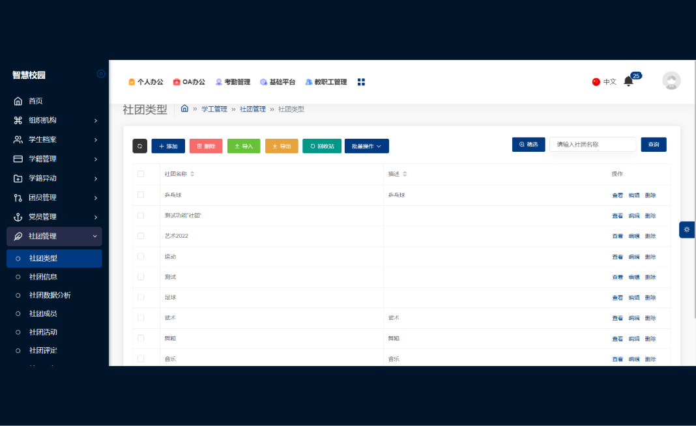Click the 学工管理 breadcrumb link
Screen dimensions: 696x426
tap(214, 109)
